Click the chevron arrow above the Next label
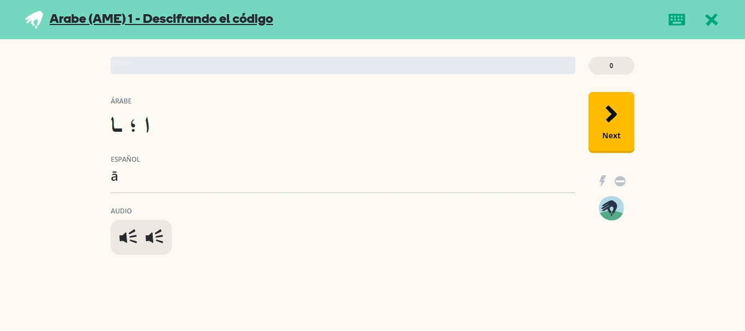Image resolution: width=745 pixels, height=331 pixels. click(611, 114)
